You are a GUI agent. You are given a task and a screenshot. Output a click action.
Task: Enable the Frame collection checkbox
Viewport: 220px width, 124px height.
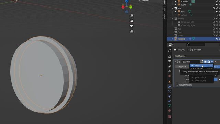point(214,19)
